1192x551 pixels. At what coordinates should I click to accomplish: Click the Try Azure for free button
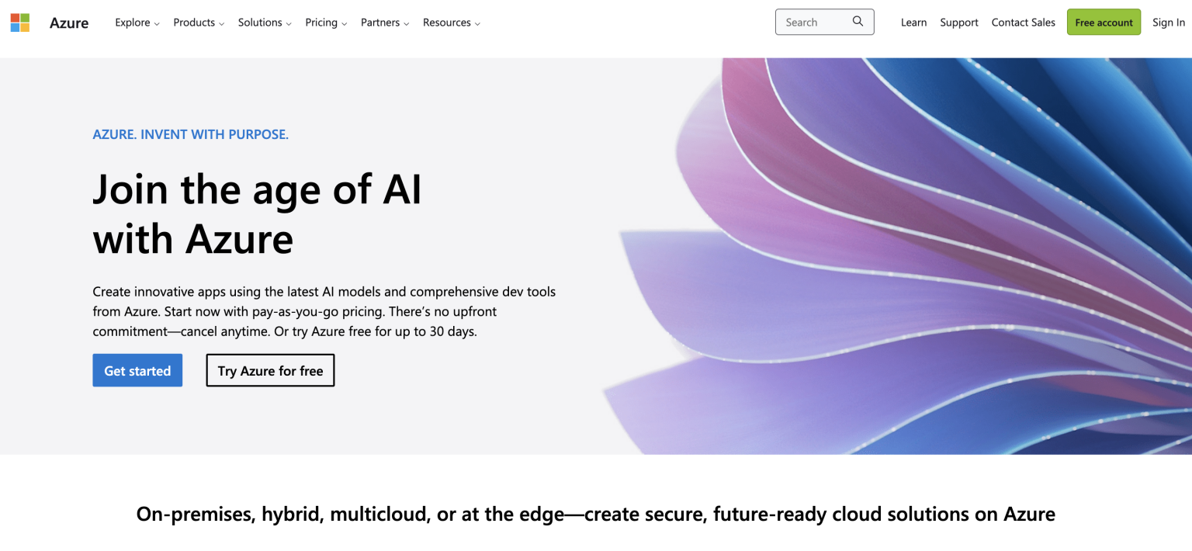[x=270, y=370]
